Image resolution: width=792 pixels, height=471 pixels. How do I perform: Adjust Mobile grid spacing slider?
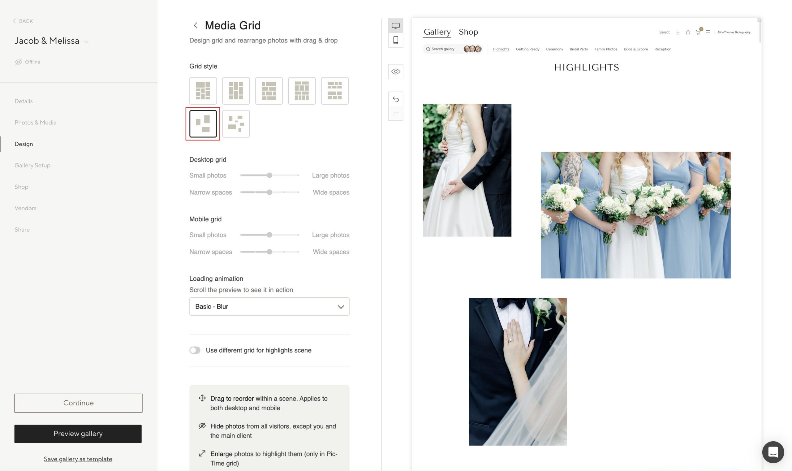(x=269, y=252)
